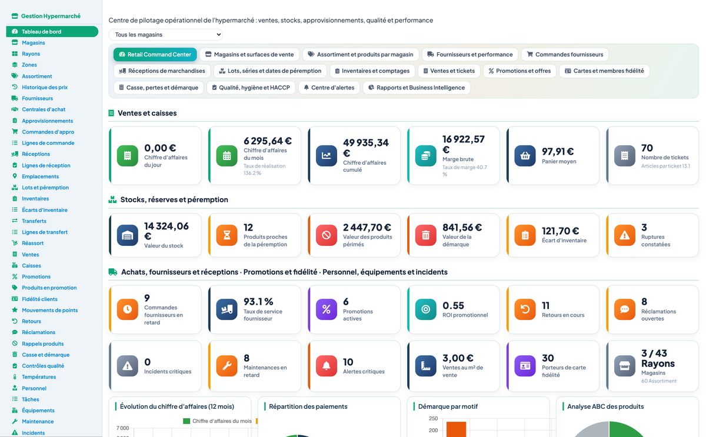Click the Transferts arrows icon
706x437 pixels.
(x=15, y=221)
